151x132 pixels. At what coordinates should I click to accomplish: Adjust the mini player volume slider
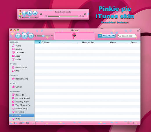[x=29, y=17]
